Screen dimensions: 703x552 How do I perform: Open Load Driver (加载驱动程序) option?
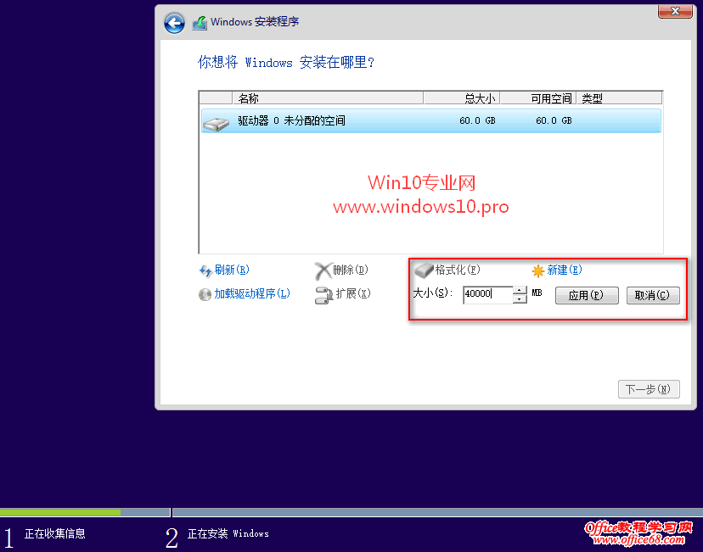click(x=204, y=294)
